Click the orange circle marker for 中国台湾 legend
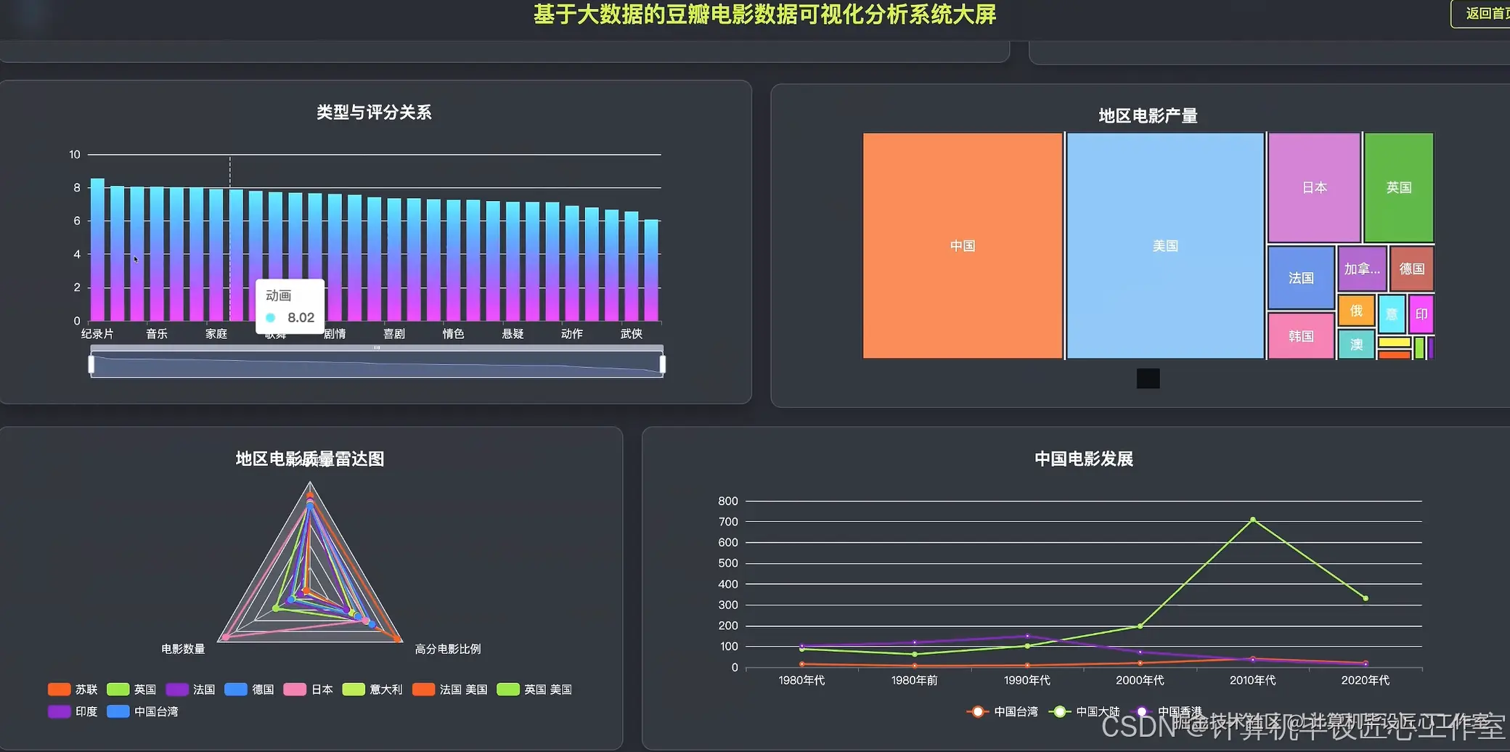 click(976, 711)
